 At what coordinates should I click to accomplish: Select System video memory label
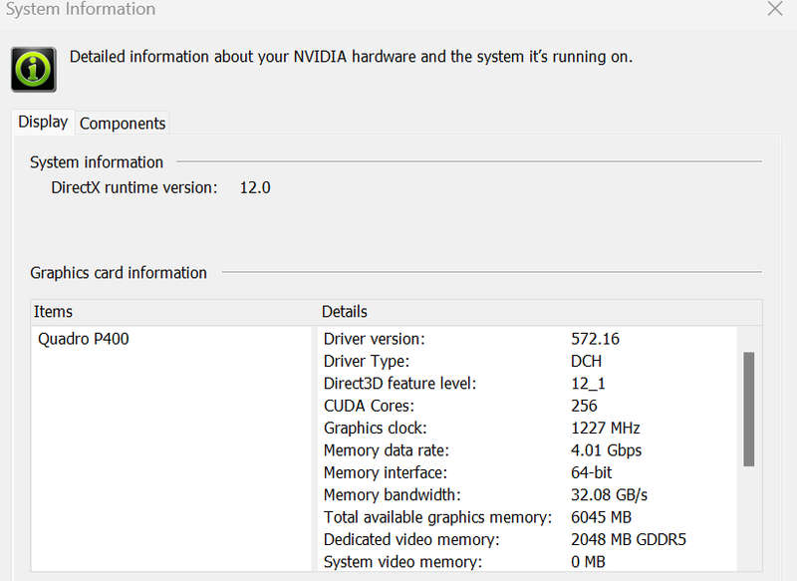pyautogui.click(x=402, y=562)
